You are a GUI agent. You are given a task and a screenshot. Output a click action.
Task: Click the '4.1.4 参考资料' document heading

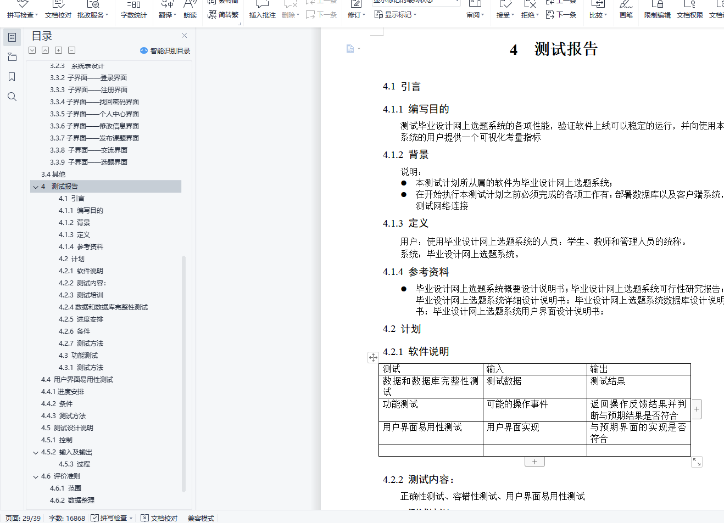click(x=416, y=272)
